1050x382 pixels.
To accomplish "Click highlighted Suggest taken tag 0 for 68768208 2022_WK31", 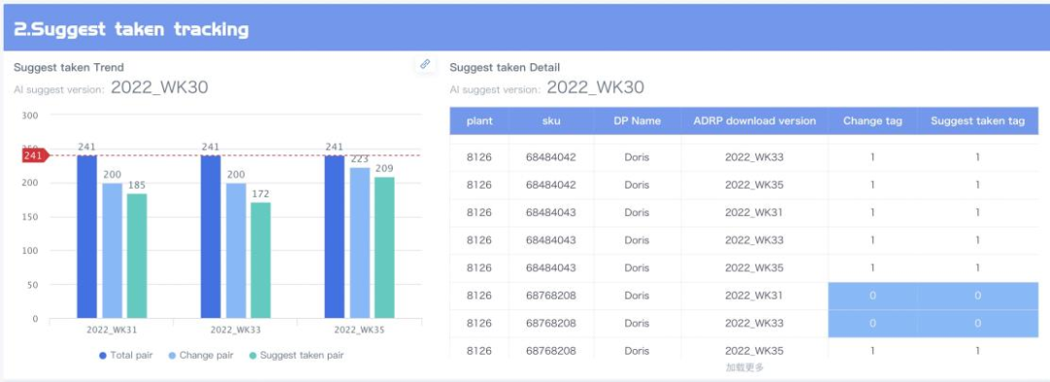I will (x=978, y=295).
